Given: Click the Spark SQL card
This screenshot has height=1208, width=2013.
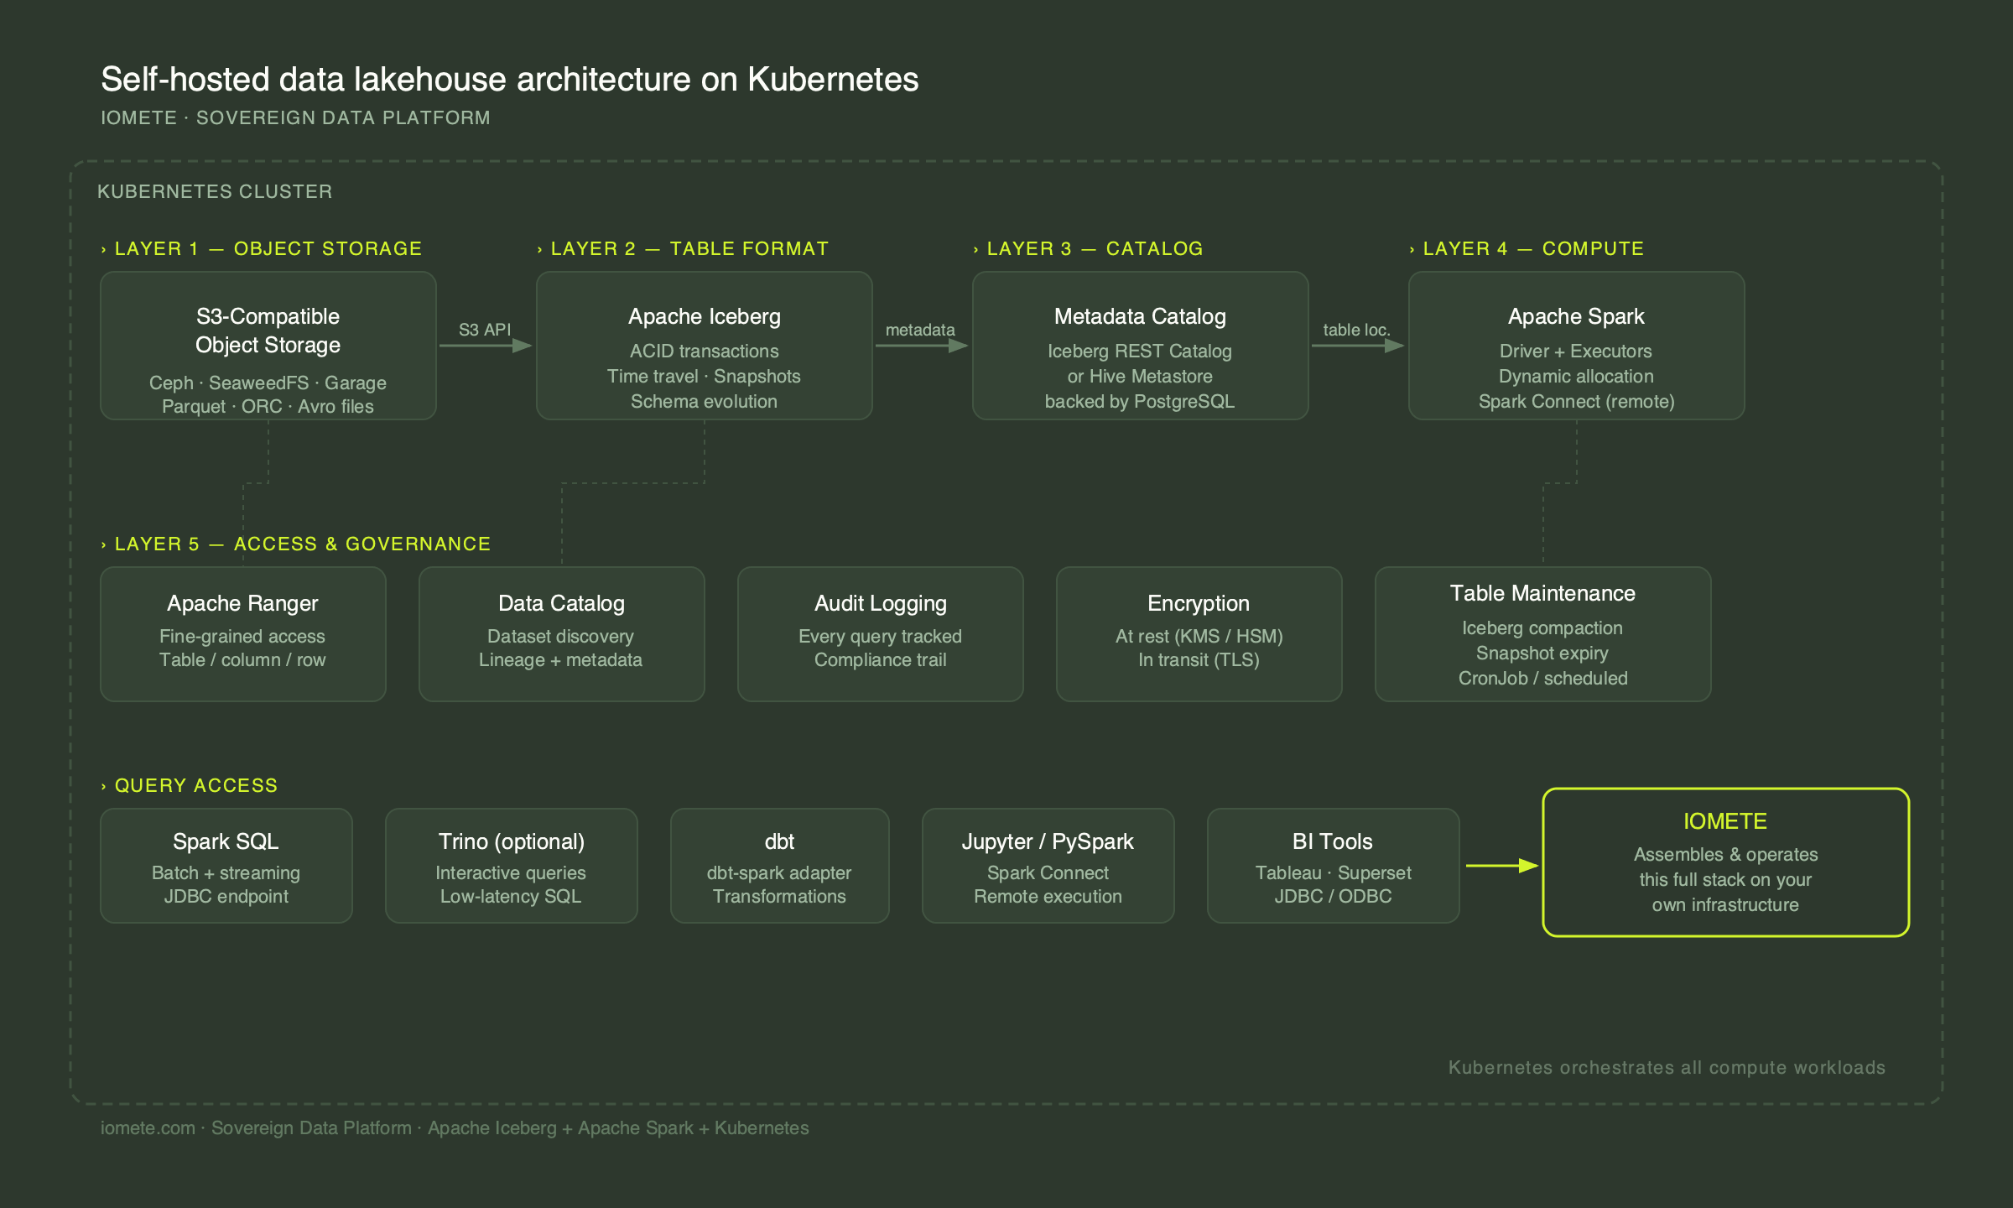Looking at the screenshot, I should [226, 866].
